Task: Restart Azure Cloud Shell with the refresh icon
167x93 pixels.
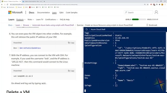Action: tap(87, 29)
